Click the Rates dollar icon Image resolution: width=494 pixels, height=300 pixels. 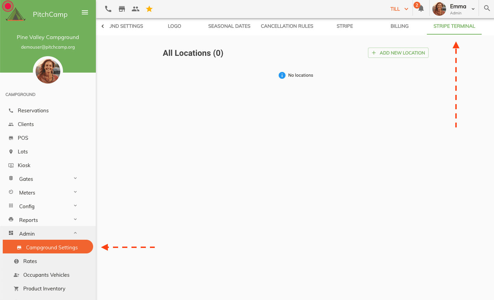pos(16,261)
